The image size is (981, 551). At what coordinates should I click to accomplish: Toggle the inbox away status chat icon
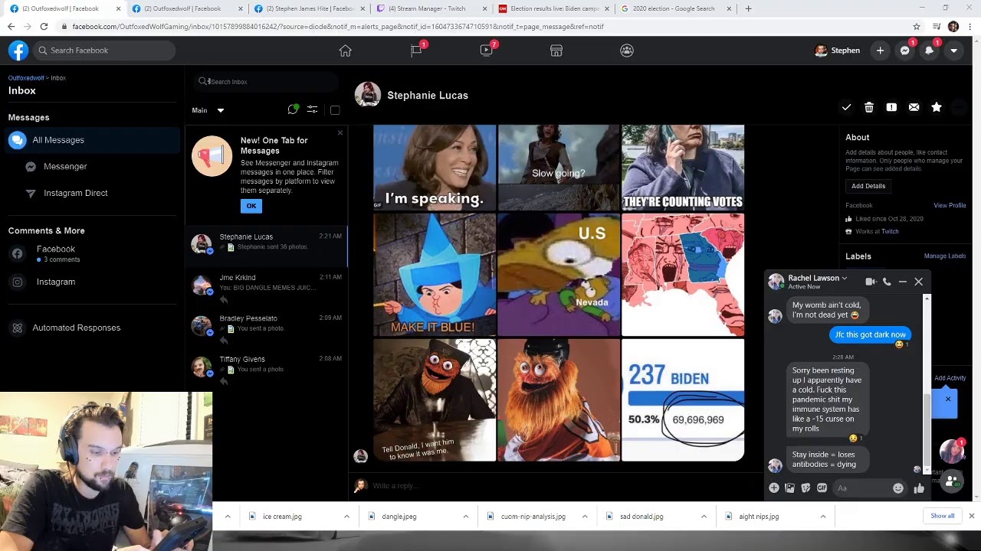(293, 110)
